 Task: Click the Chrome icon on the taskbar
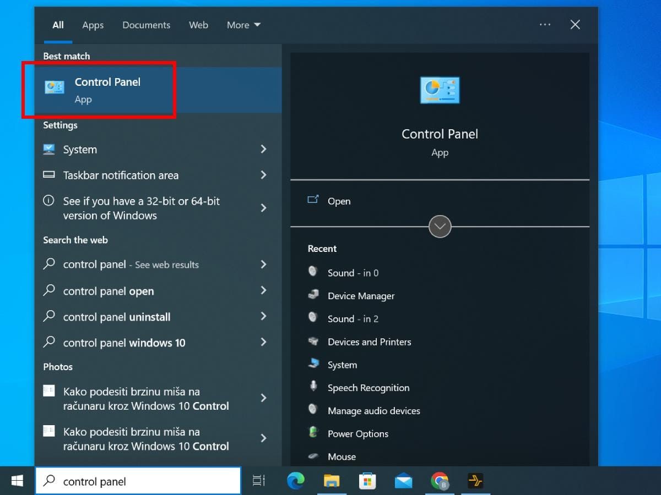click(x=440, y=481)
